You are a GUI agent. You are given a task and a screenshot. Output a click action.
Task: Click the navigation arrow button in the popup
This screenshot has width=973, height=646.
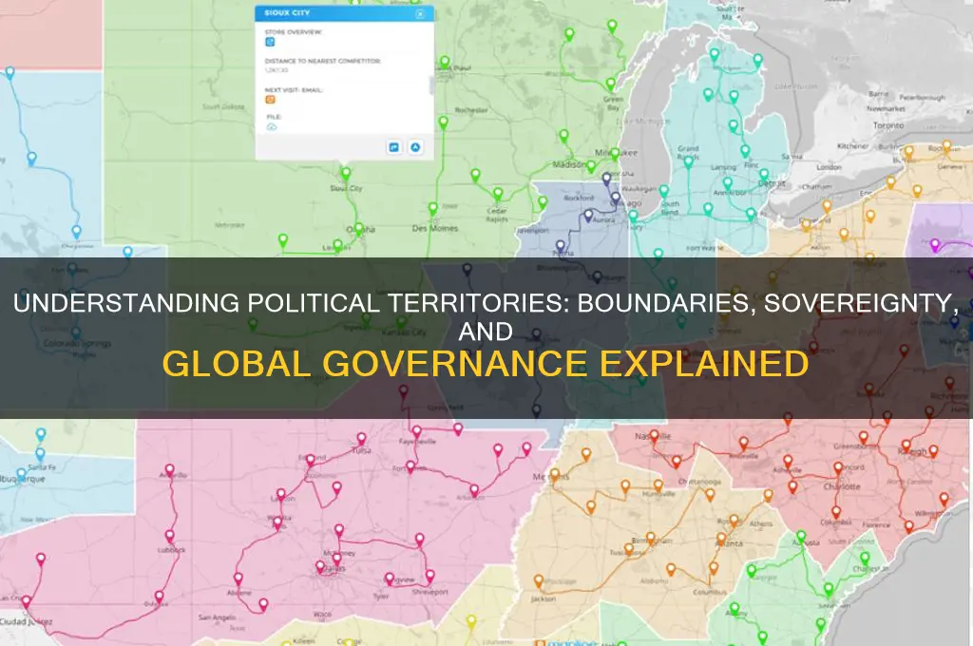415,146
